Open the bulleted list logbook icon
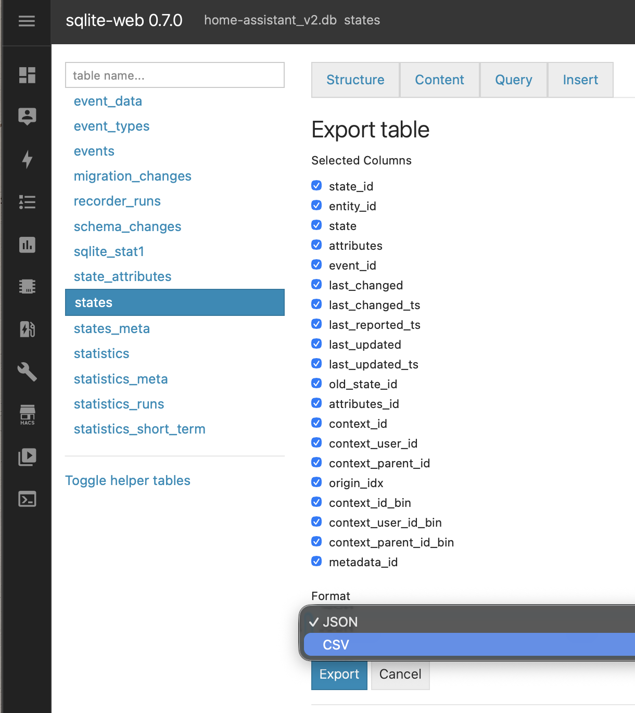The height and width of the screenshot is (713, 635). 27,202
